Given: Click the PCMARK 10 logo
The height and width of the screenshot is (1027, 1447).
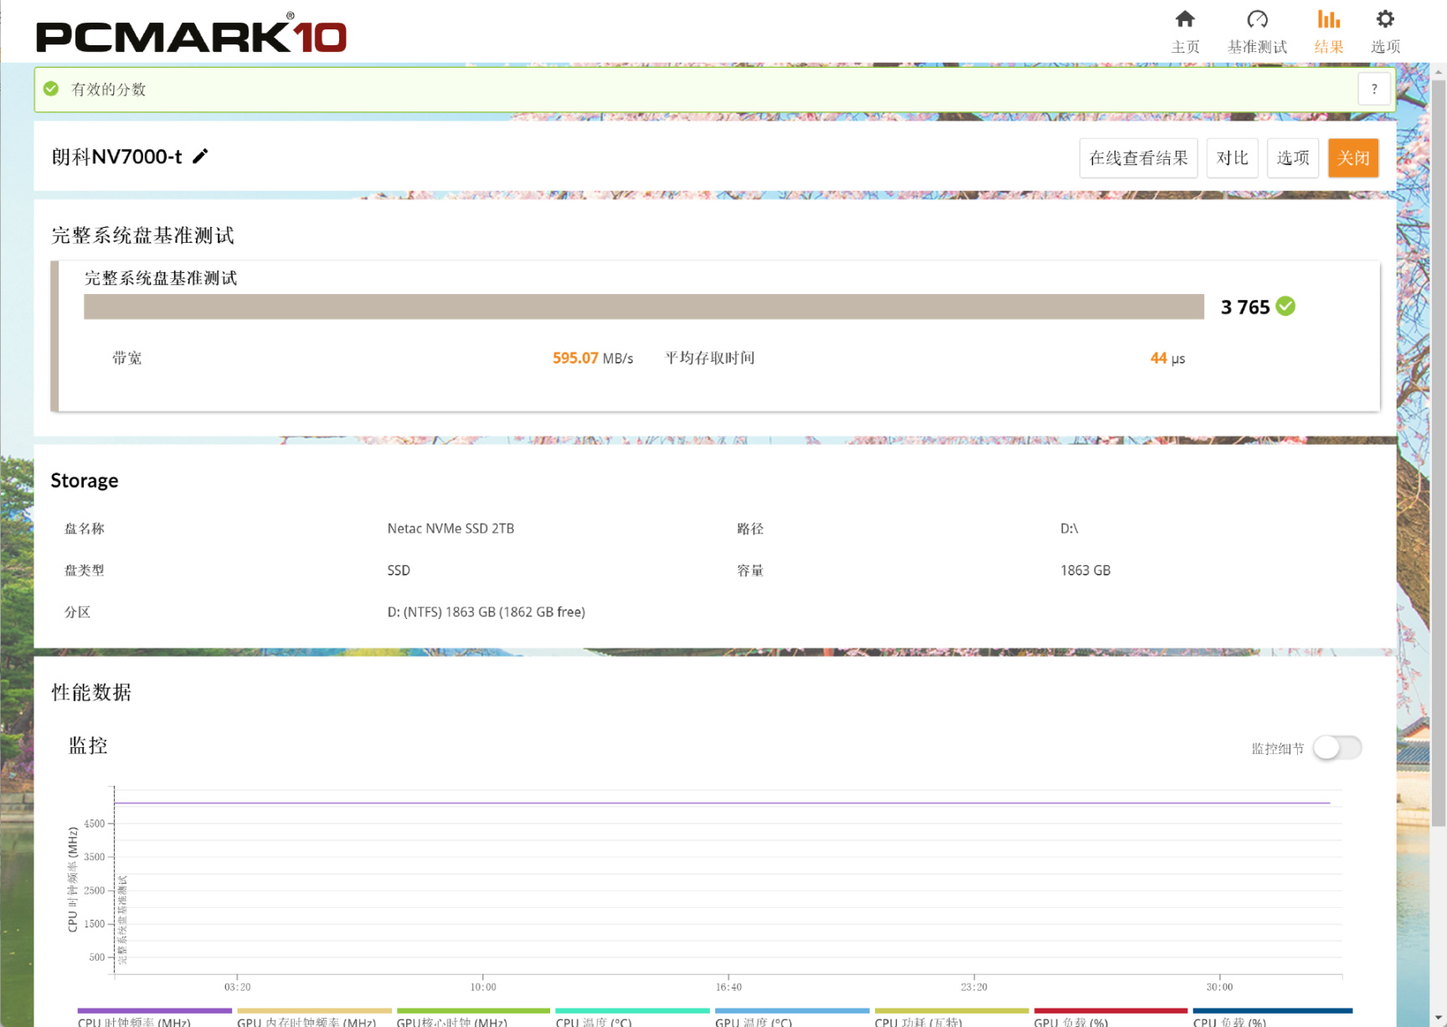Looking at the screenshot, I should pyautogui.click(x=191, y=34).
